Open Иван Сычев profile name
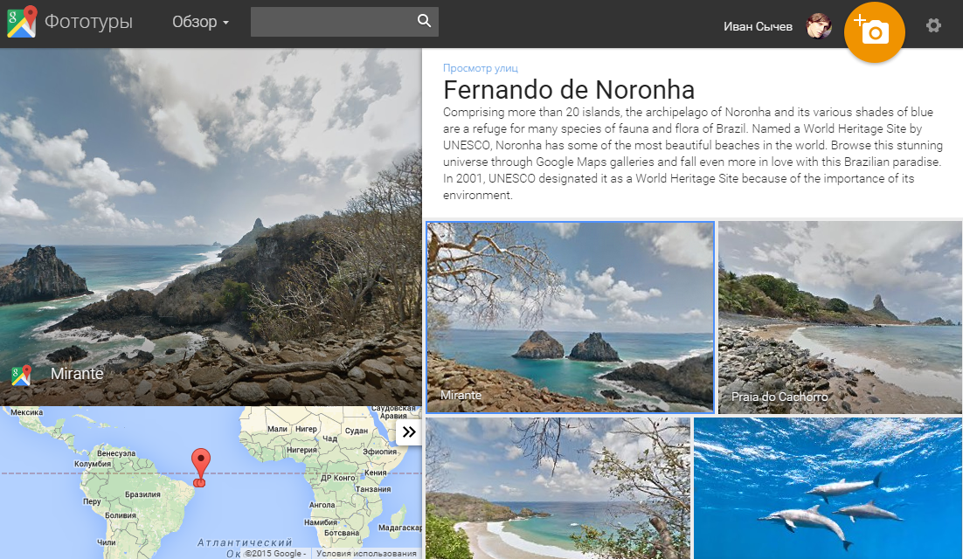 click(x=758, y=26)
